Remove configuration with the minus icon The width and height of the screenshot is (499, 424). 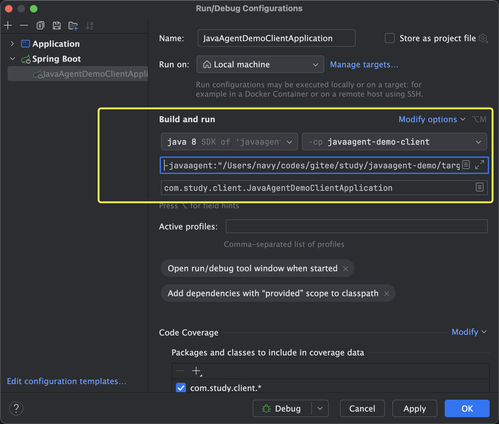pyautogui.click(x=24, y=25)
